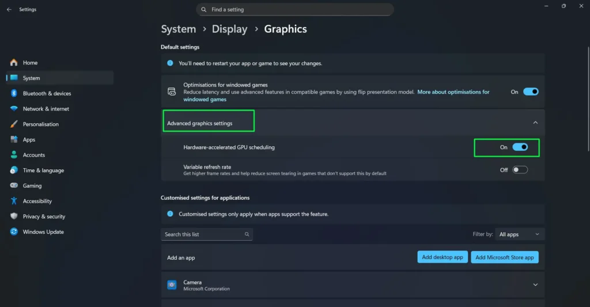
Task: Click Add desktop app button
Action: pyautogui.click(x=442, y=257)
